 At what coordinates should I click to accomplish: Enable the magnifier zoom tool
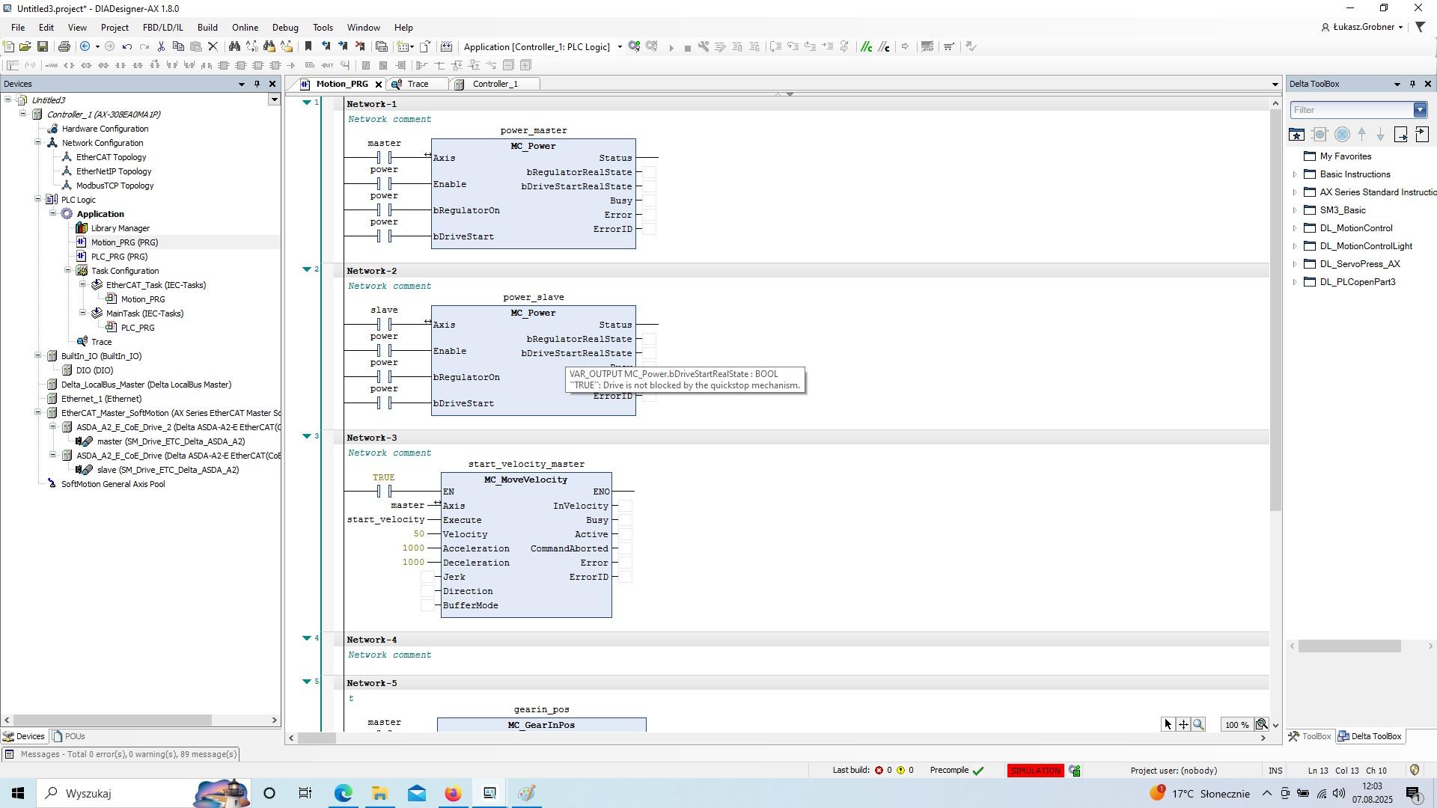coord(1198,724)
